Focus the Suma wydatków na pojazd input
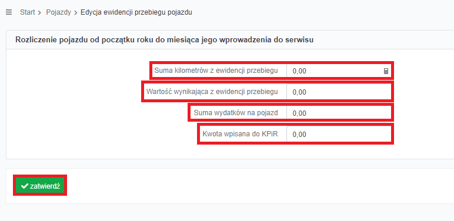 (339, 113)
